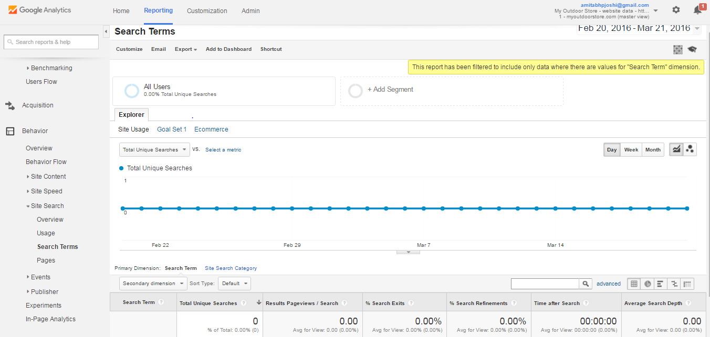Open the comparison view of the table
Viewport: 710px width, 337px height.
coord(674,284)
